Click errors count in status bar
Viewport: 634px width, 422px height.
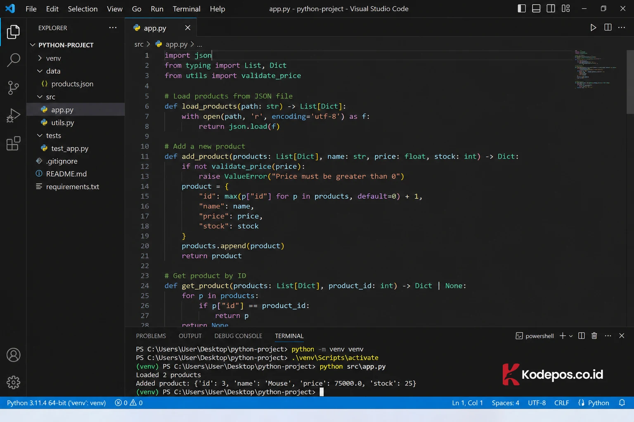[121, 403]
